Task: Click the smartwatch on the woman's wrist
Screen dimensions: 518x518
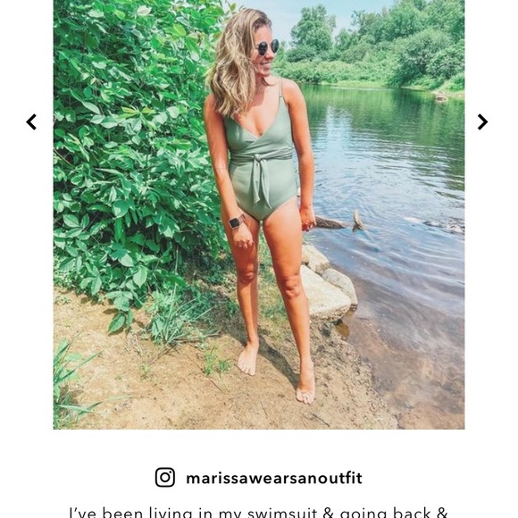Action: pos(236,221)
